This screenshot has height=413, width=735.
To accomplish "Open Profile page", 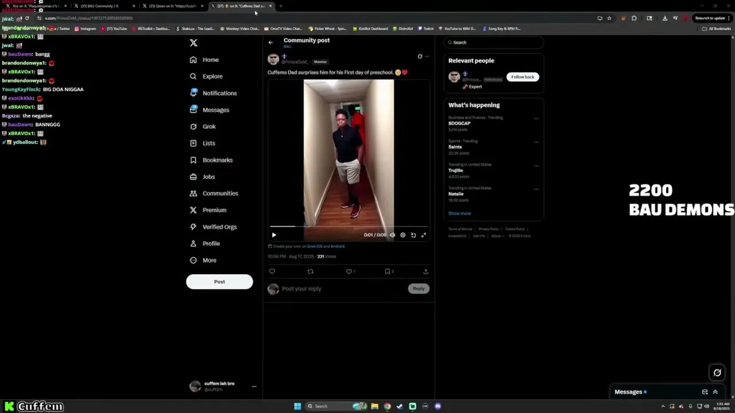I will pos(205,243).
